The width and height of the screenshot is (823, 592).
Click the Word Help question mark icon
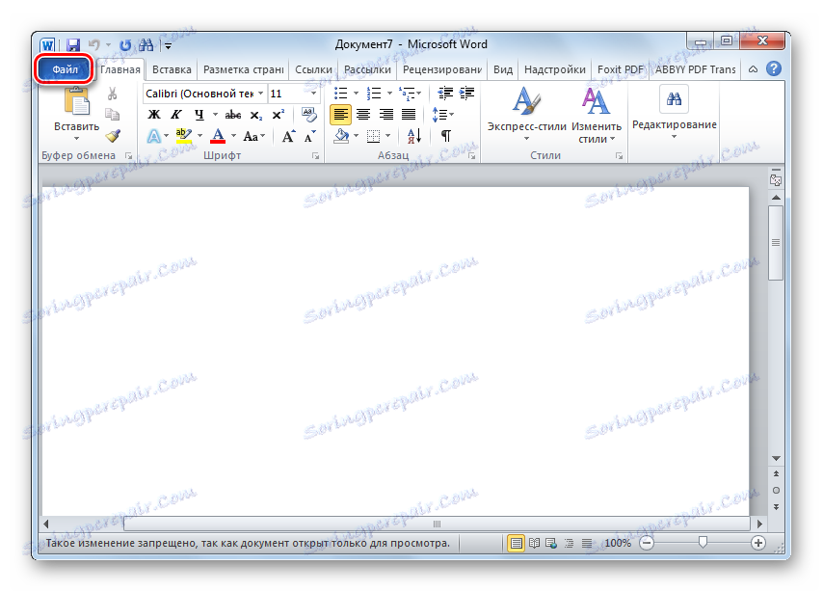(x=774, y=68)
